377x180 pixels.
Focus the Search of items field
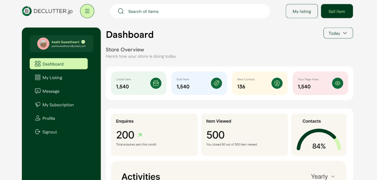190,11
